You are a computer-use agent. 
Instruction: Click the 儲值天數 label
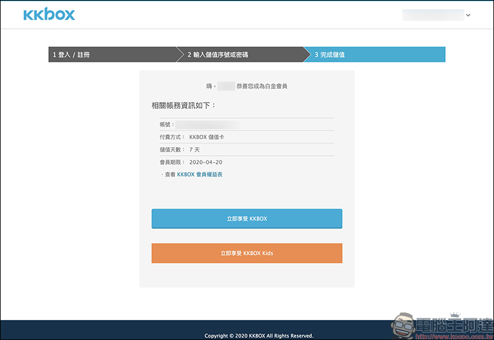(172, 150)
